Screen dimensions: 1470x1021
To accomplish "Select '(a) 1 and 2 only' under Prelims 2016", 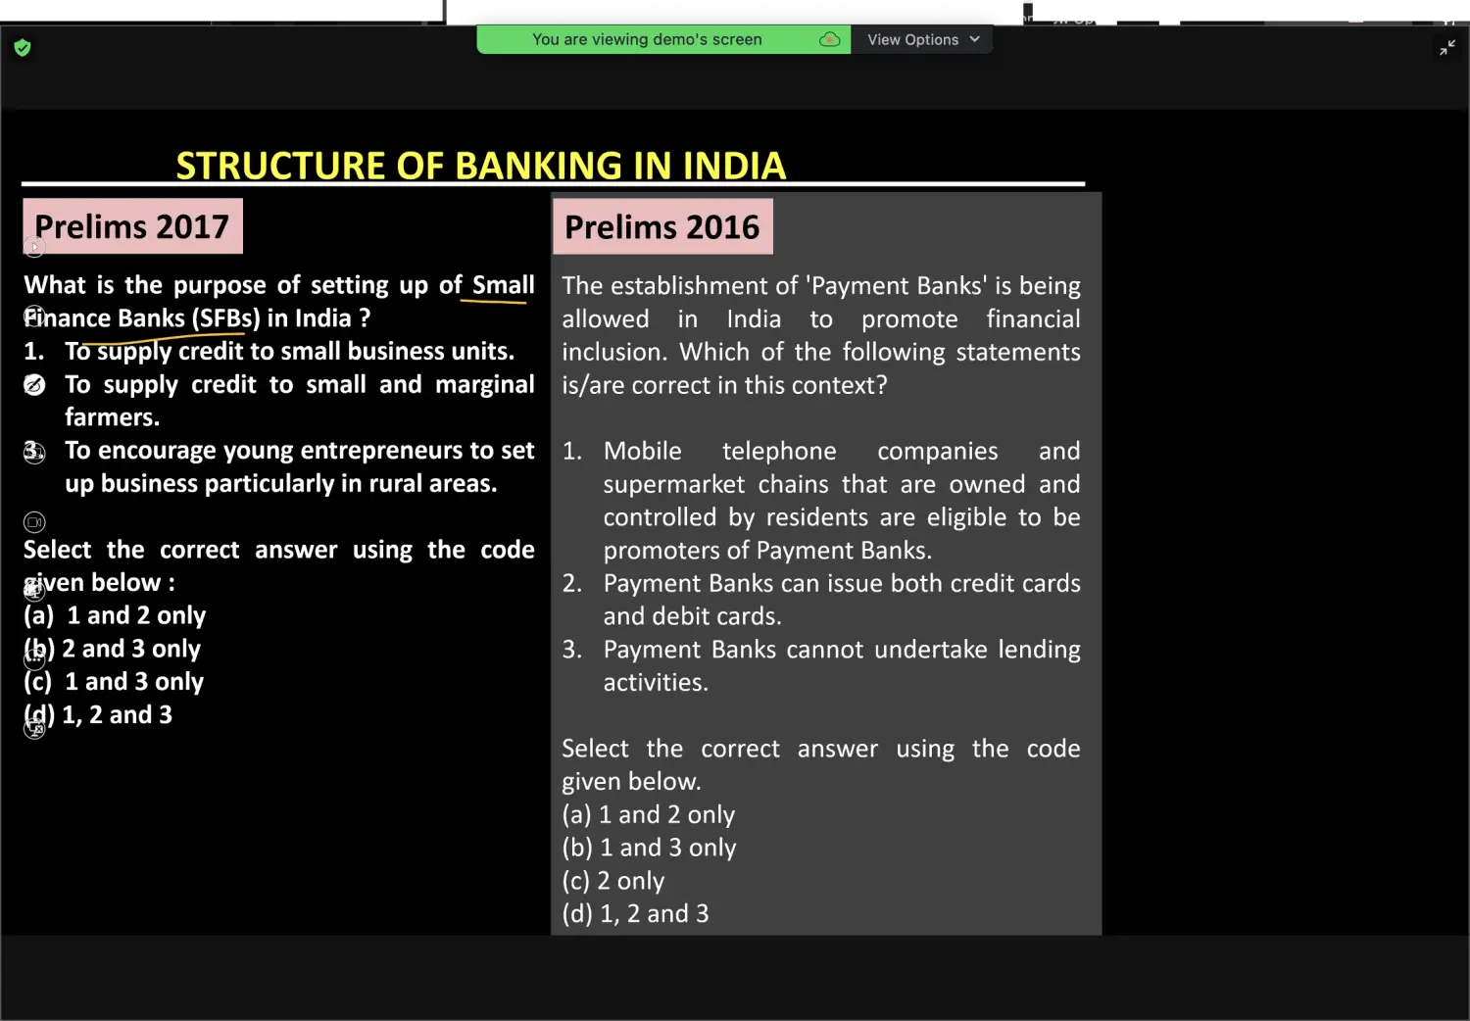I will (x=649, y=814).
